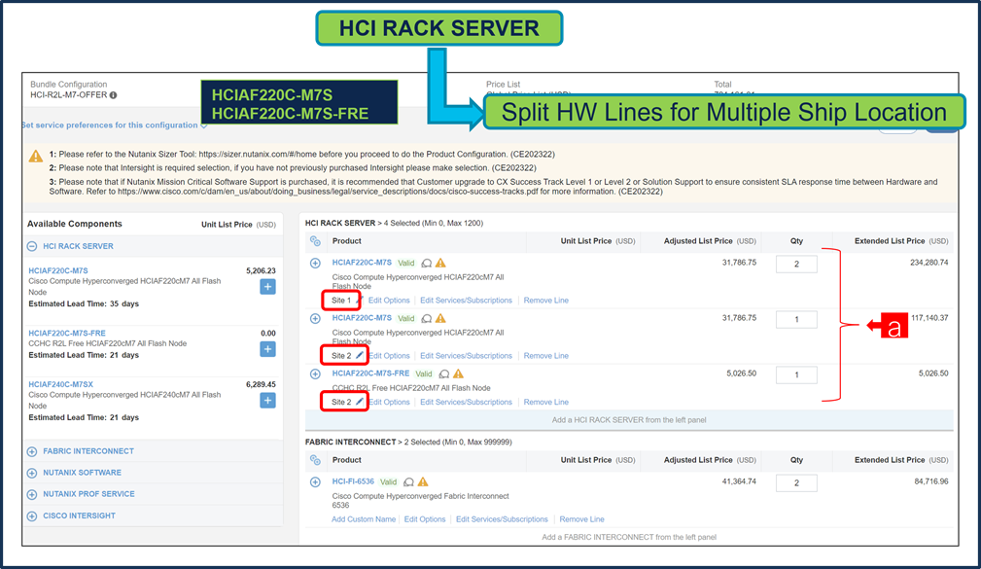This screenshot has width=981, height=569.
Task: Edit Options for HCIAF220C-M7S-FRE
Action: coord(389,402)
